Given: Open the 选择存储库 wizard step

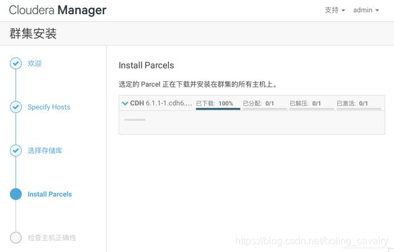Looking at the screenshot, I should [45, 151].
